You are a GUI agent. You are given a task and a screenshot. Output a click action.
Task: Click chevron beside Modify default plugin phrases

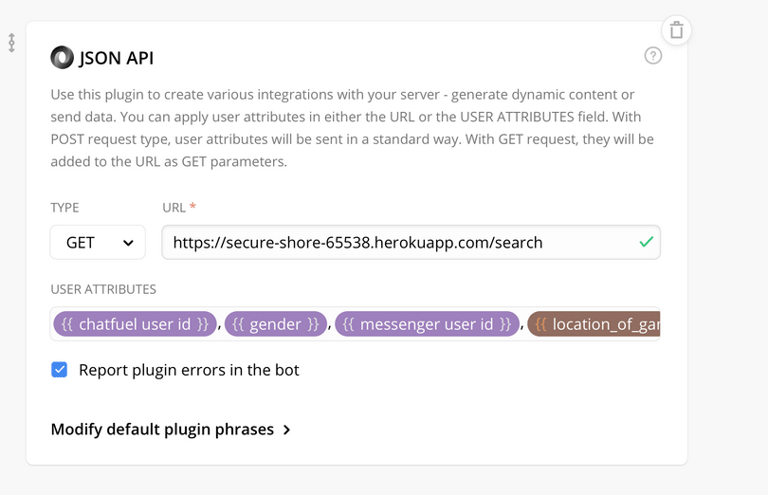pos(286,430)
